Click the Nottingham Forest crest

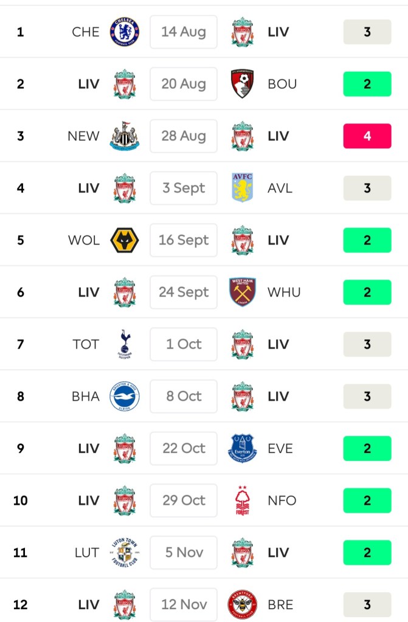coord(243,500)
